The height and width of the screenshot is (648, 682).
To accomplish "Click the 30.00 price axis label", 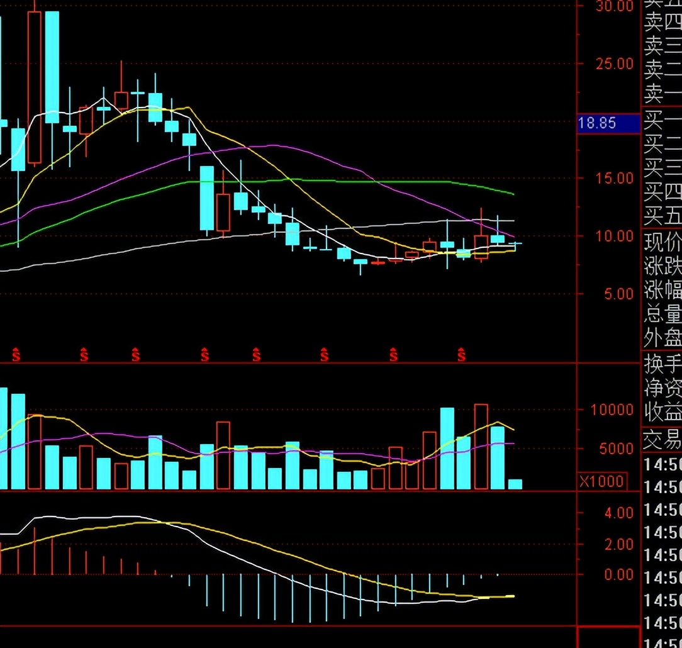I will (615, 6).
